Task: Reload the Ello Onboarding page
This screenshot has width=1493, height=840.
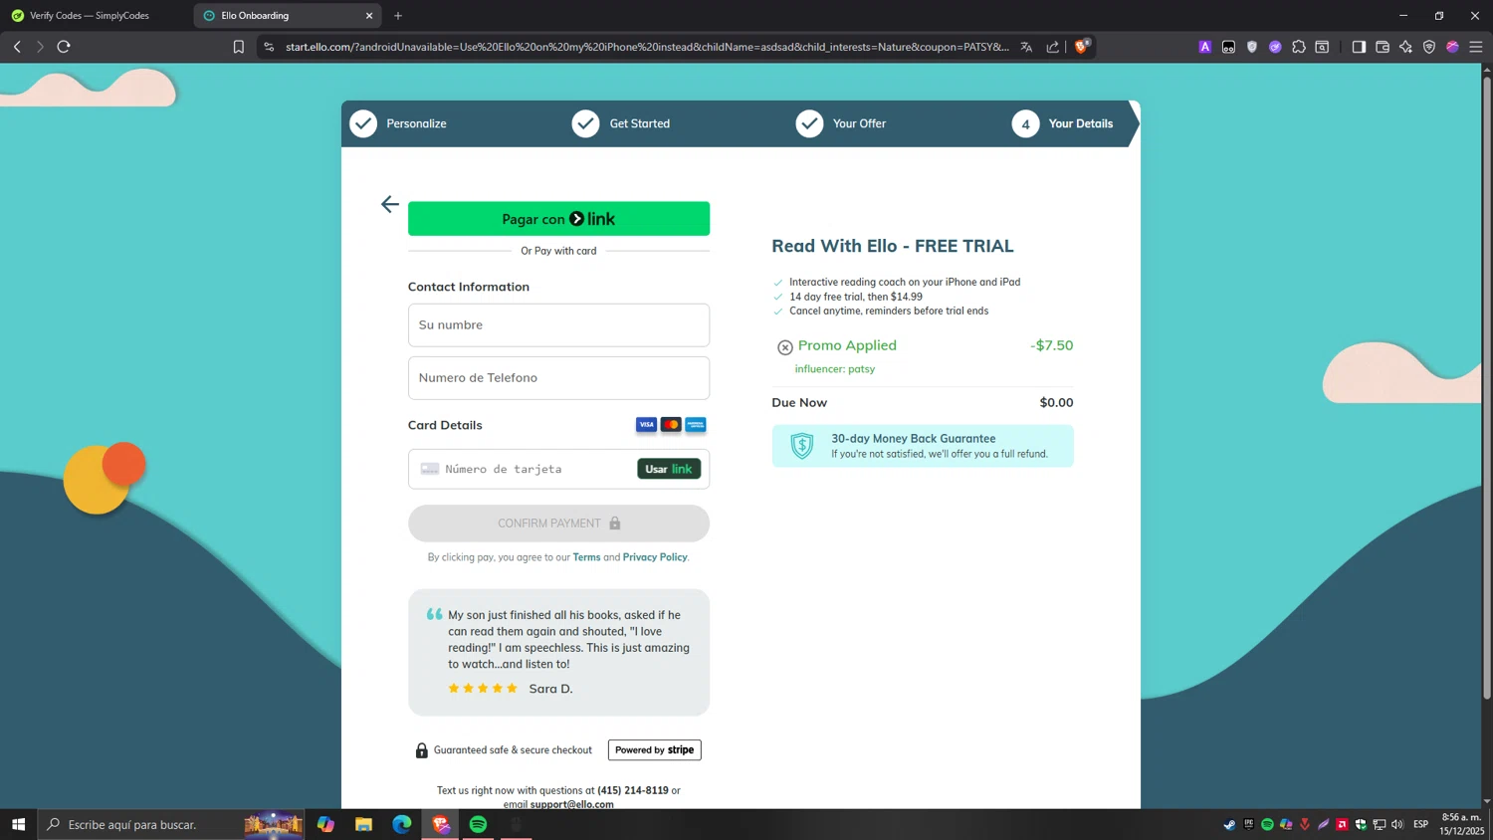Action: click(x=64, y=47)
